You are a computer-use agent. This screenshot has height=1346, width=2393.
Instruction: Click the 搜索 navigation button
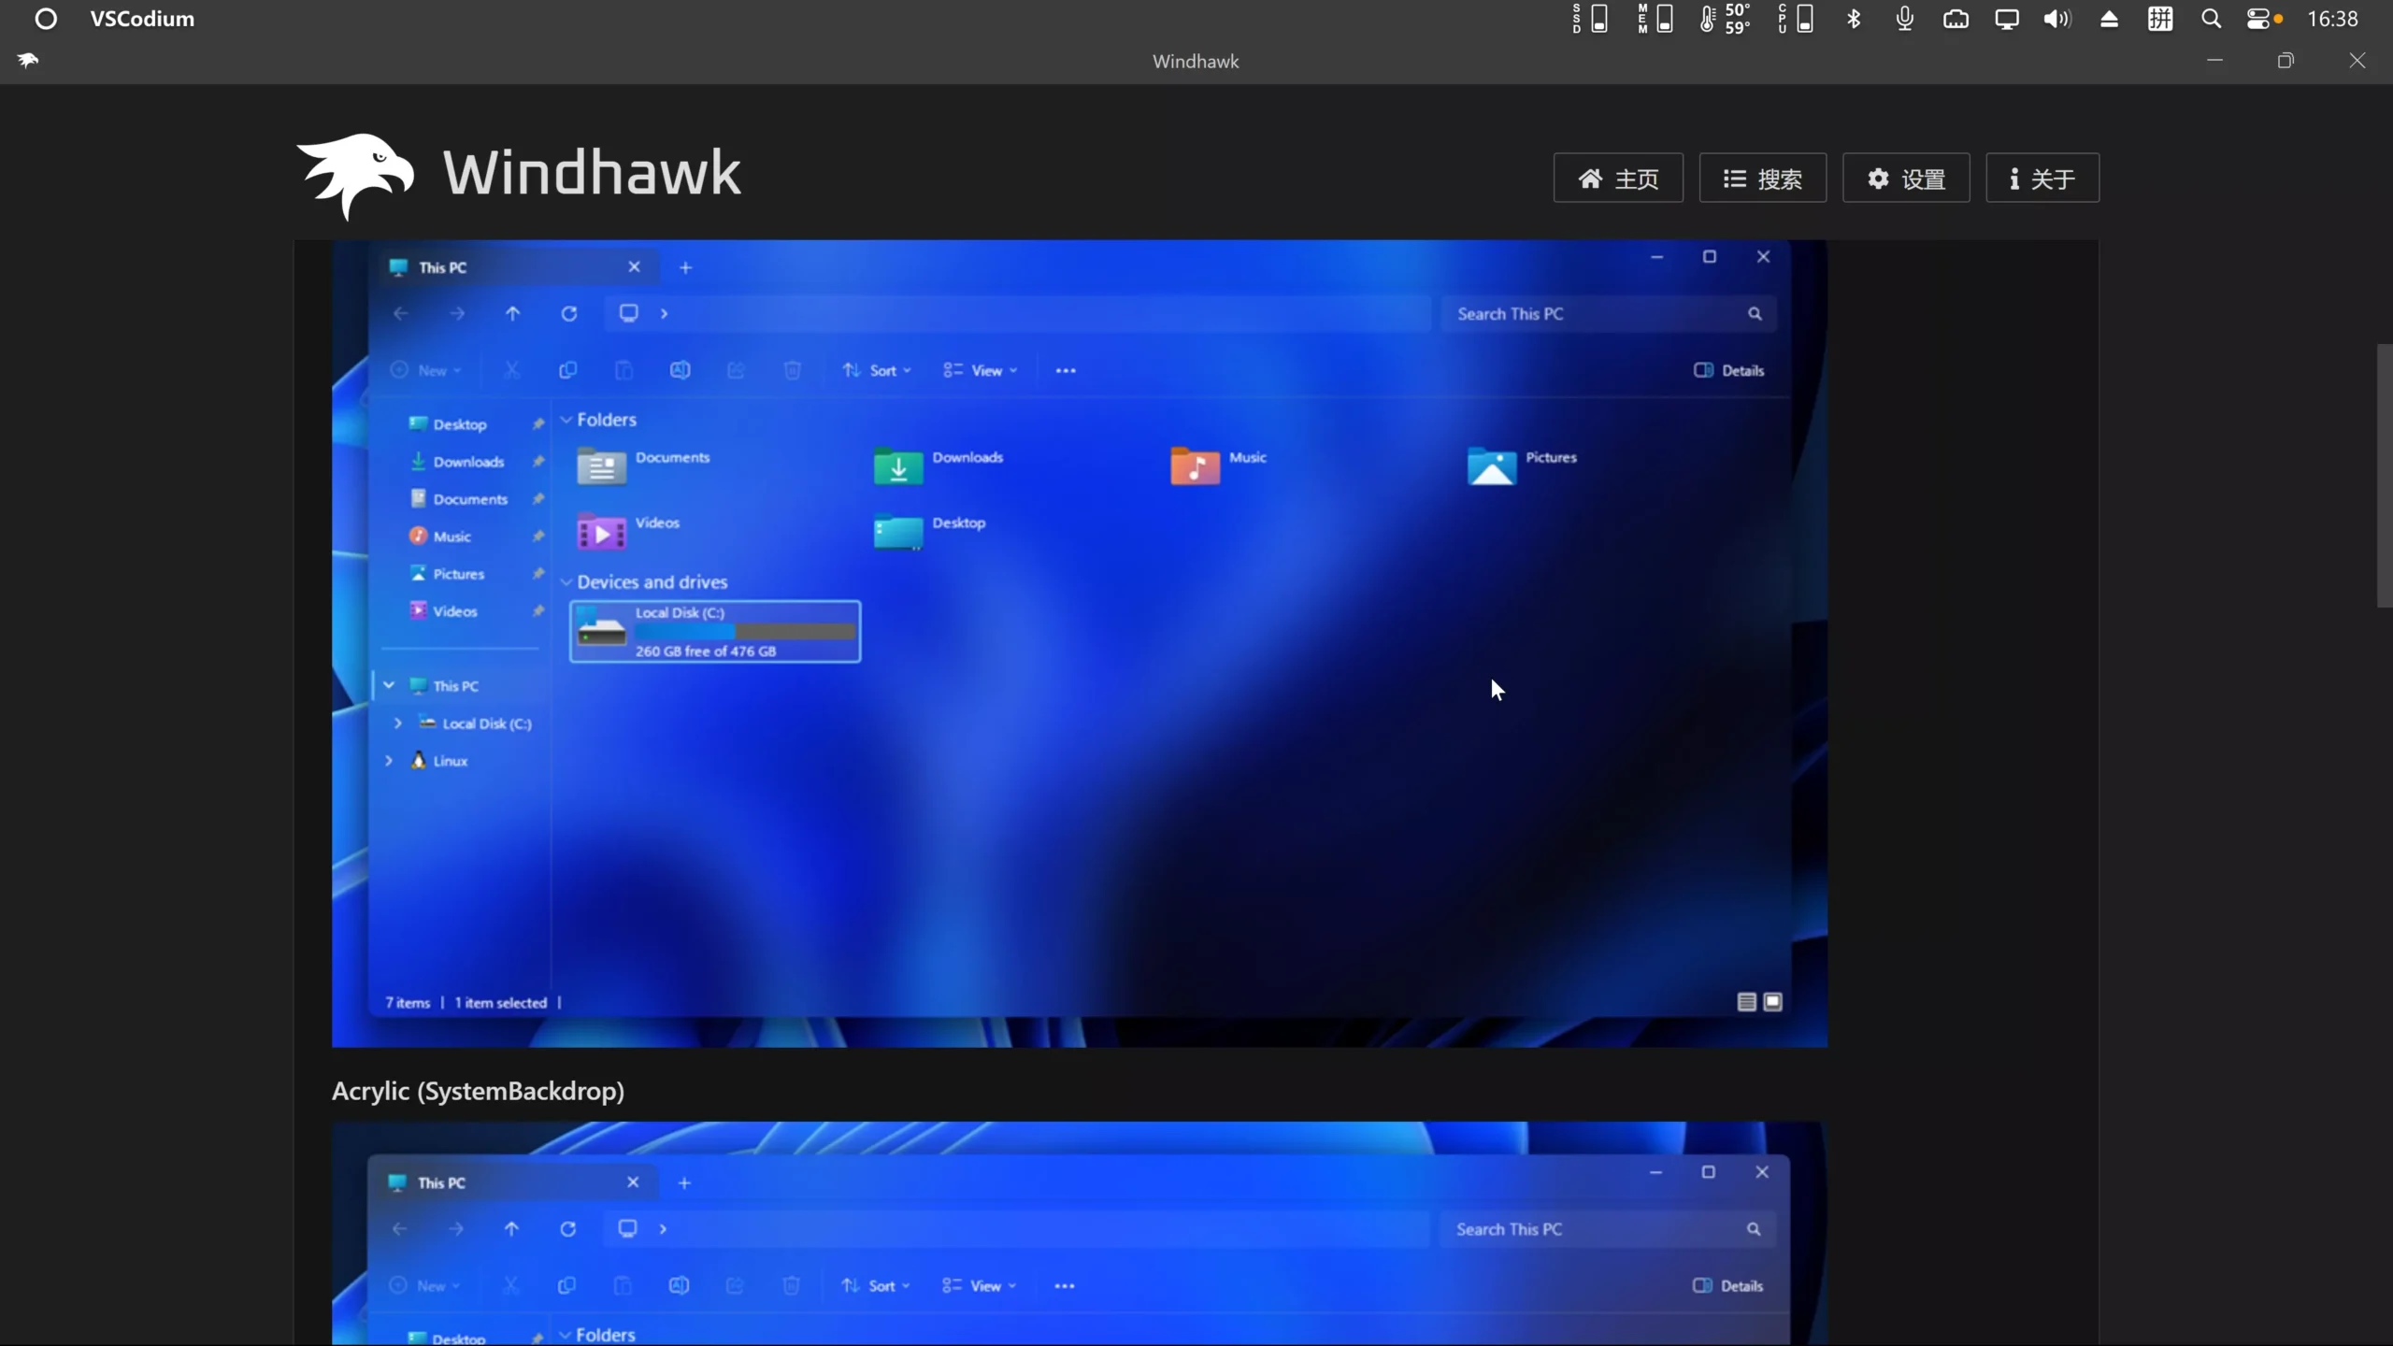tap(1762, 178)
